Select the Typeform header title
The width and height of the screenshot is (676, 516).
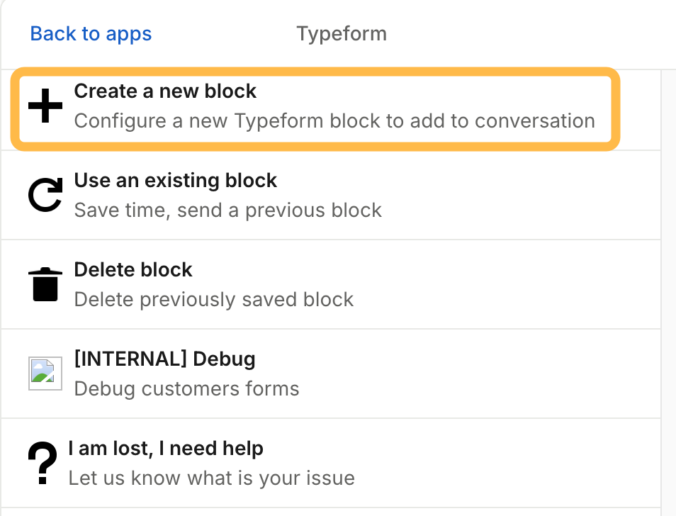tap(342, 33)
